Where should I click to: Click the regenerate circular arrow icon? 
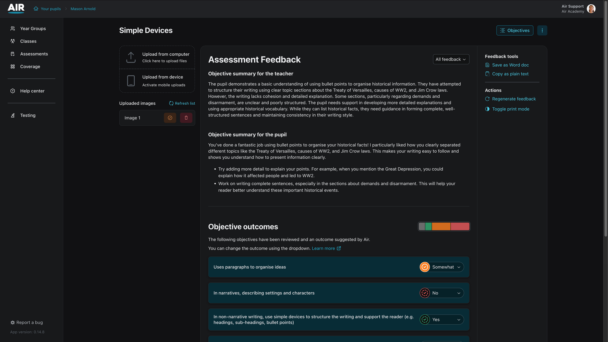pyautogui.click(x=487, y=99)
